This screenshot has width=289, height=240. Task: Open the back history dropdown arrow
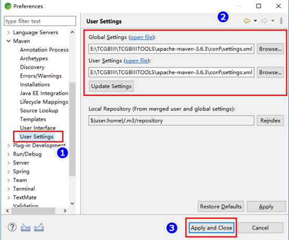coord(255,21)
